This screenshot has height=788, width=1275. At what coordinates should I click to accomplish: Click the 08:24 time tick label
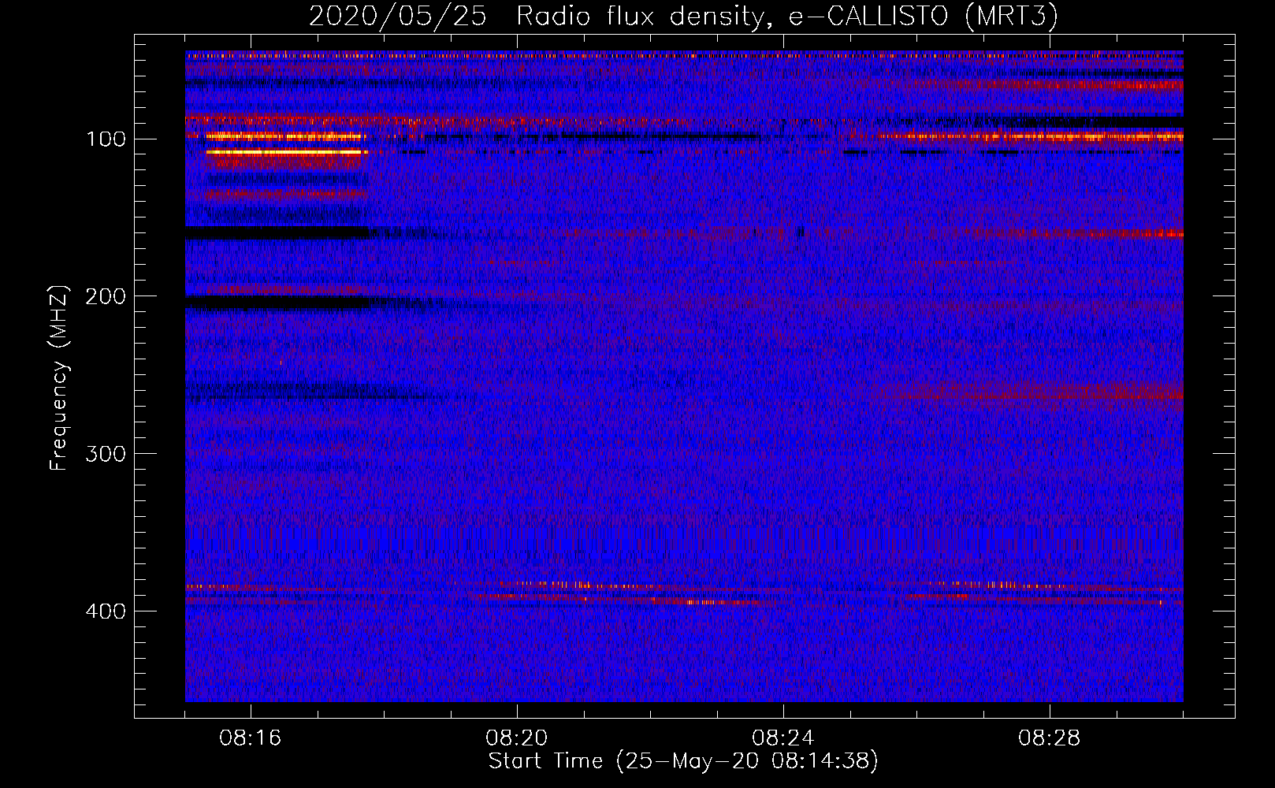pyautogui.click(x=782, y=738)
